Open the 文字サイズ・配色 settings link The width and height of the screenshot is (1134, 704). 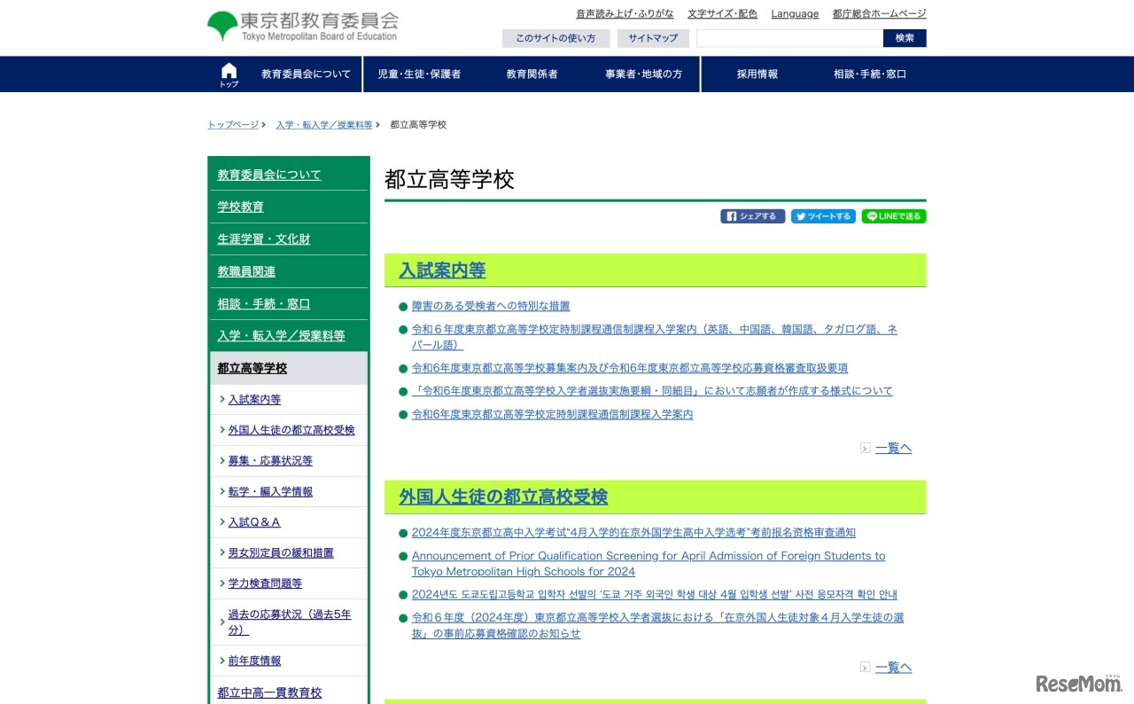(x=722, y=13)
